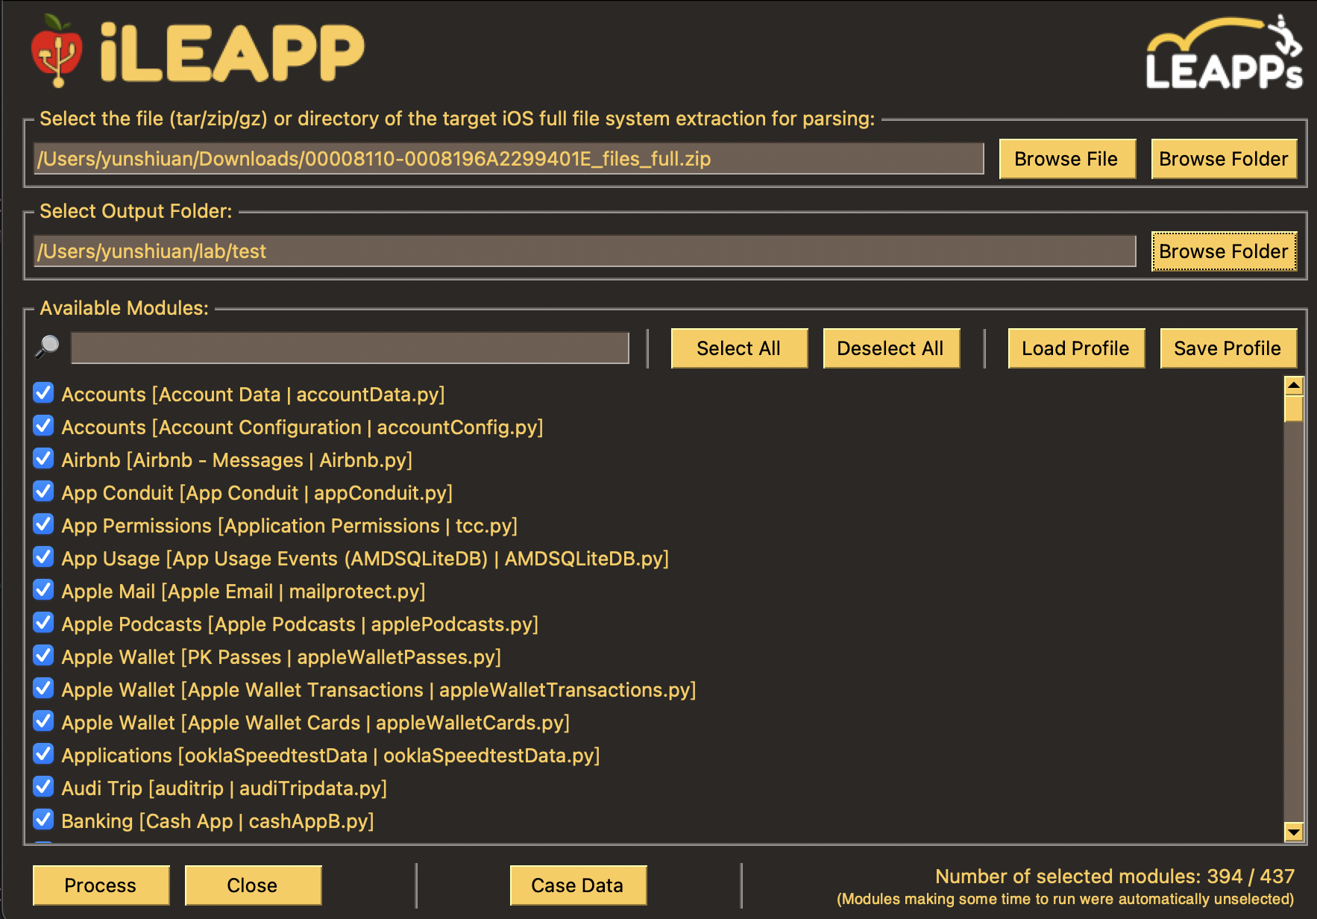This screenshot has height=919, width=1317.
Task: Uncheck Accounts Account Data module
Action: (x=44, y=393)
